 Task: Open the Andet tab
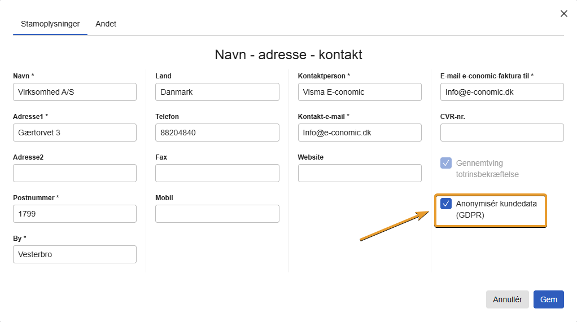(x=106, y=24)
